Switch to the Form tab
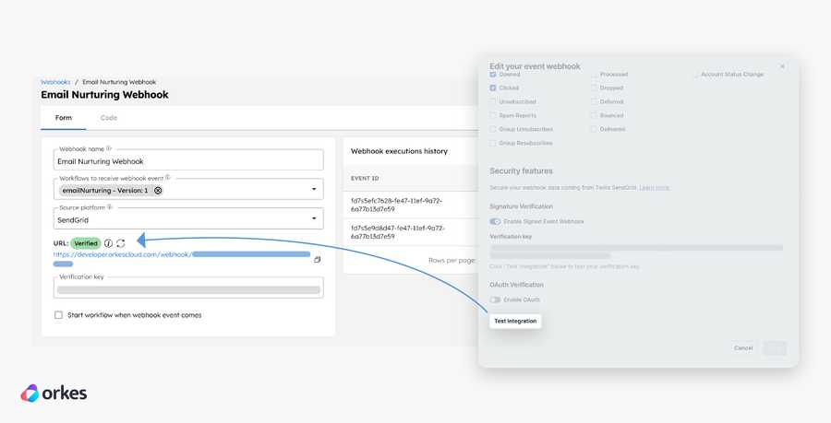 (x=64, y=118)
